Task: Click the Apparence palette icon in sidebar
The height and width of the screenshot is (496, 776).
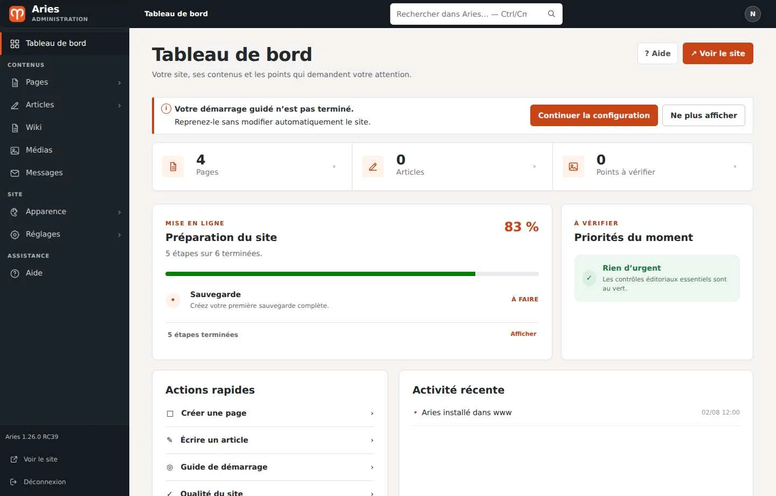Action: coord(15,212)
